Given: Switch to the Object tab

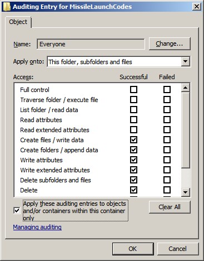Looking at the screenshot, I should pos(18,22).
